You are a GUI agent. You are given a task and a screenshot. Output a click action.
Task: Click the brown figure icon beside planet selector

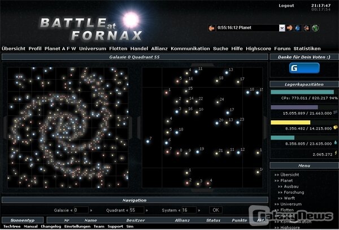pos(306,28)
